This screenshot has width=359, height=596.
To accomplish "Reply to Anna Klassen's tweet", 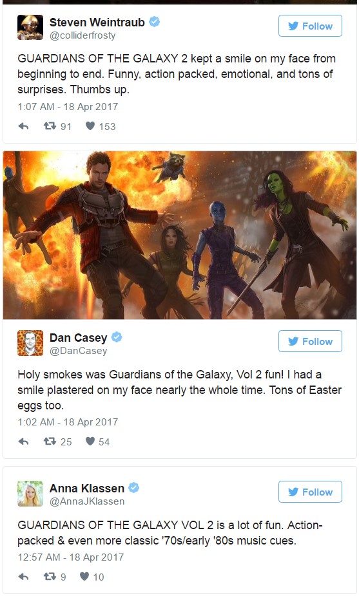I will (x=24, y=577).
